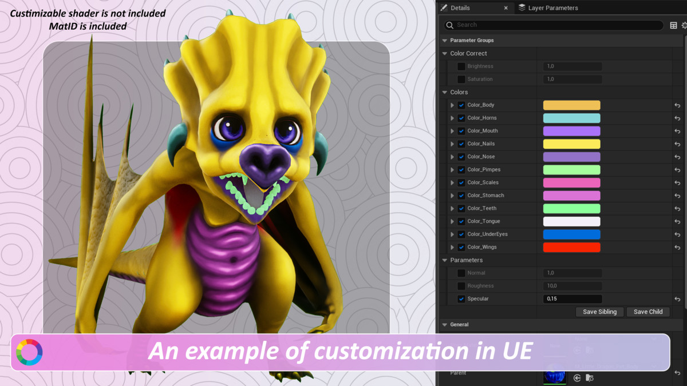This screenshot has width=687, height=386.
Task: Open the table view options icon
Action: point(673,25)
